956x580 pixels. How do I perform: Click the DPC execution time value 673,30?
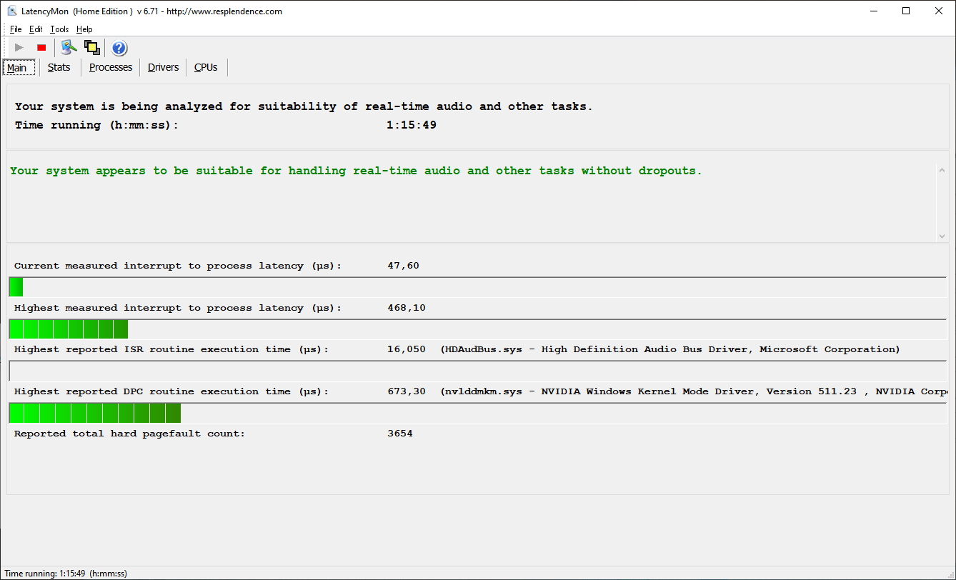(407, 391)
